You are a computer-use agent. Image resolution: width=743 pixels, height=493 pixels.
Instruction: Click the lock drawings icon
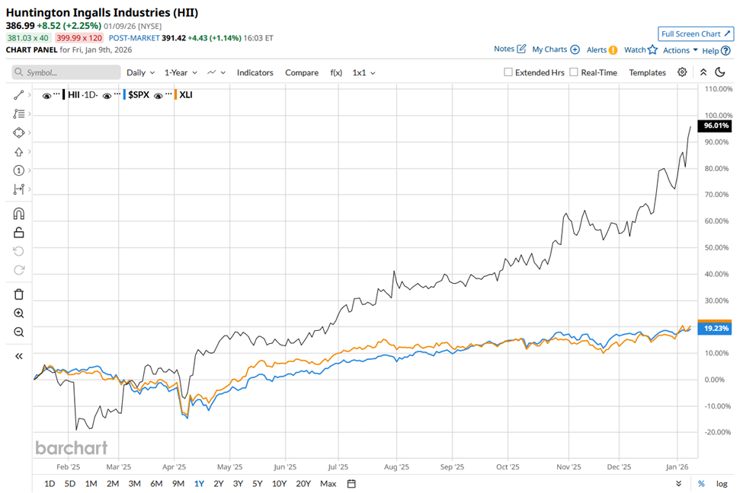(19, 233)
